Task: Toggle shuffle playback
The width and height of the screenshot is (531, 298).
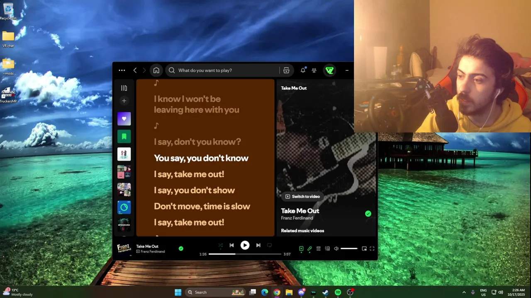Action: click(220, 245)
